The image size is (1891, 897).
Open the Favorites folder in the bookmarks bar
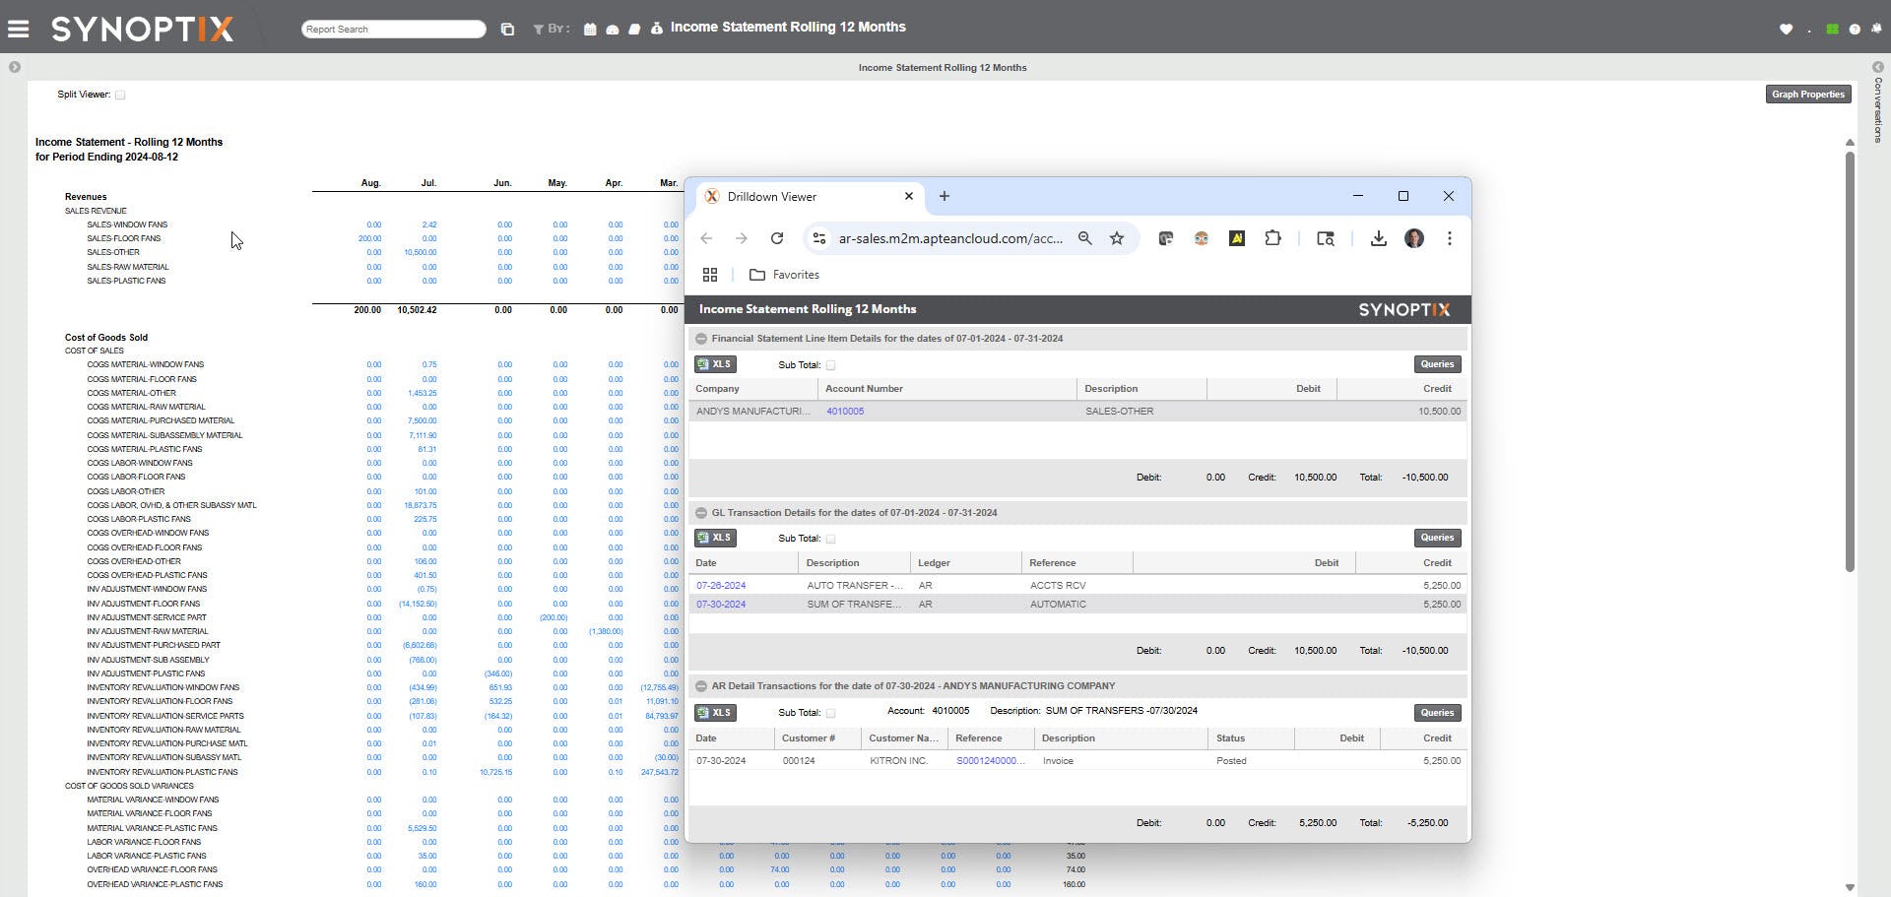[x=783, y=275]
